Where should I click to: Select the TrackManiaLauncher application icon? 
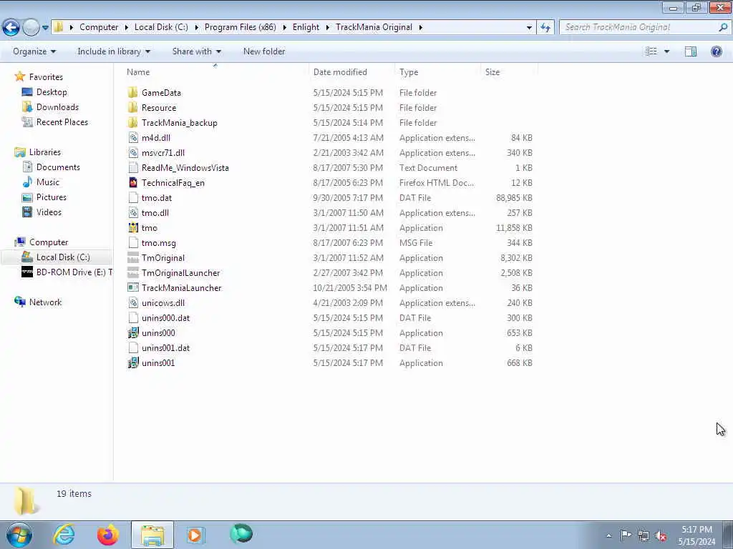132,287
